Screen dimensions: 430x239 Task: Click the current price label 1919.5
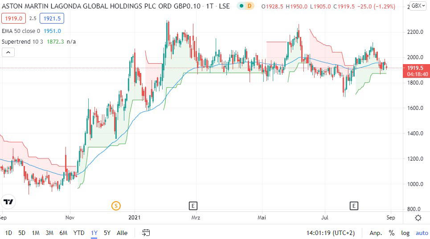click(415, 68)
